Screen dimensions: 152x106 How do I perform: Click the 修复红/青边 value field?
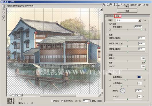click(142, 38)
